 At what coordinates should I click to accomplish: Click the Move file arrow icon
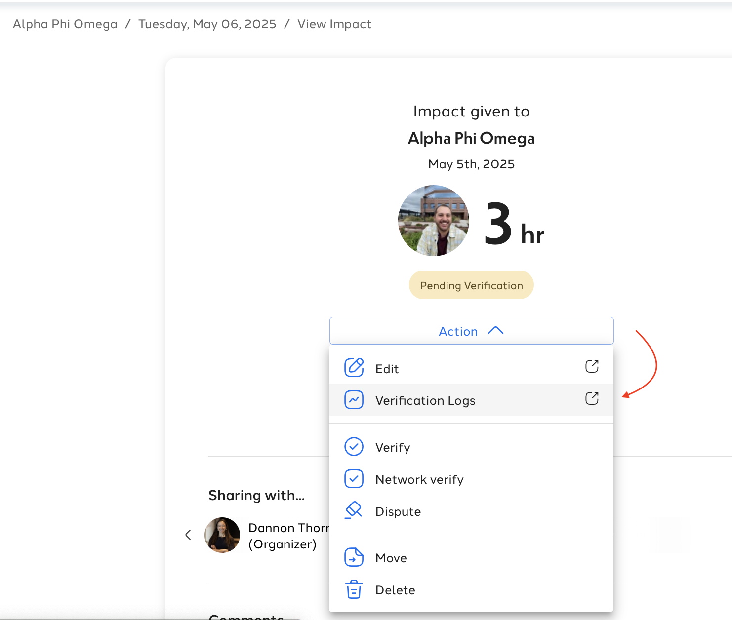tap(354, 557)
